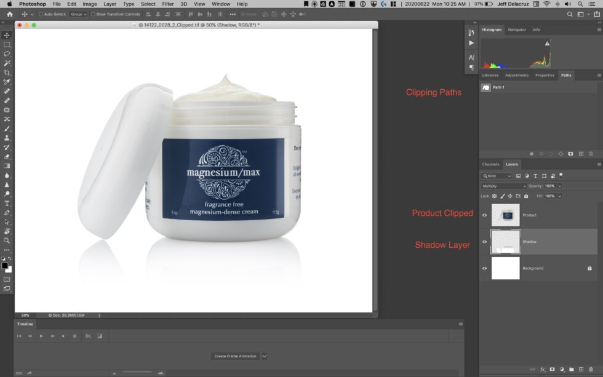The width and height of the screenshot is (603, 377).
Task: Select the Move tool
Action: (x=7, y=35)
